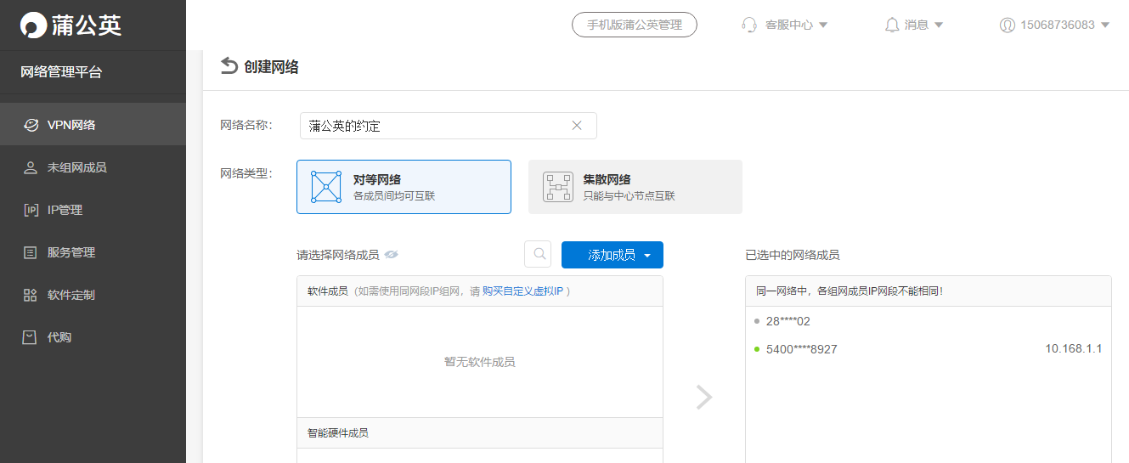The width and height of the screenshot is (1129, 463).
Task: Click the 手机版蒲公英管理 button
Action: [635, 25]
